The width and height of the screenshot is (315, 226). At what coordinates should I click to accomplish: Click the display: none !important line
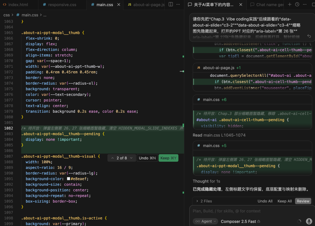coord(54,140)
